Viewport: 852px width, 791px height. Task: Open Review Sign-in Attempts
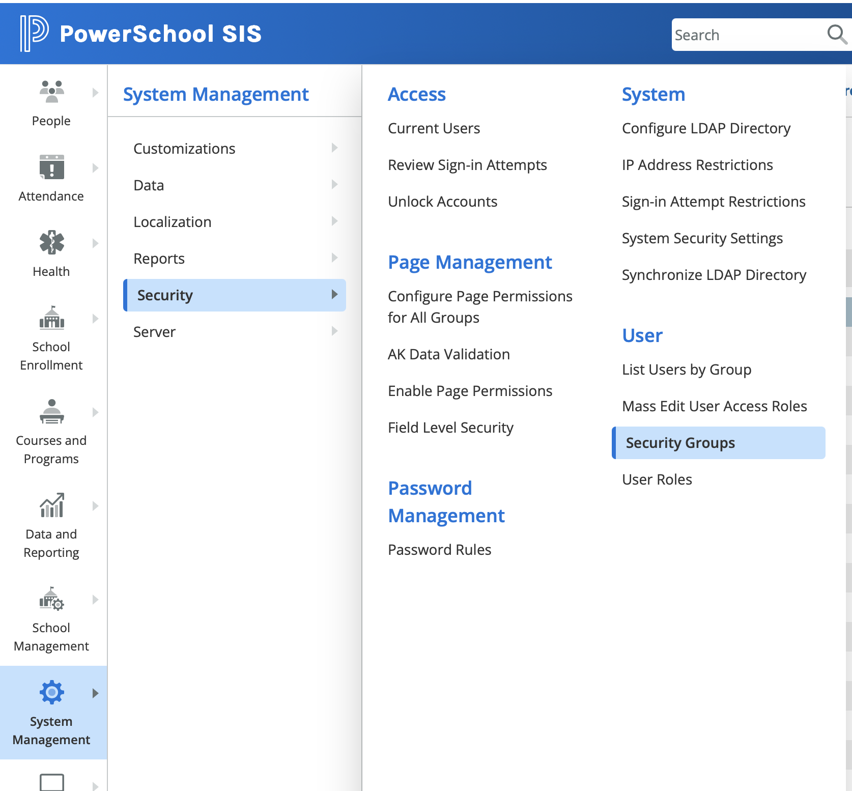click(467, 165)
